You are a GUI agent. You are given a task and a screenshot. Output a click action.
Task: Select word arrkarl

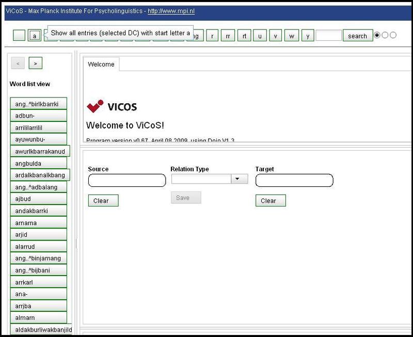(38, 282)
